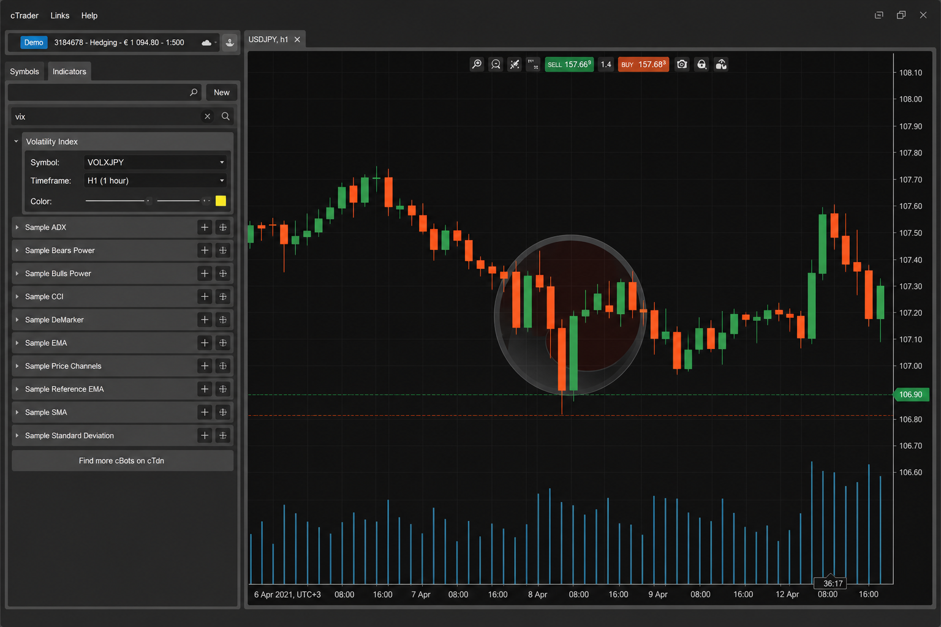Add Sample EMA with plus icon
This screenshot has height=627, width=941.
[205, 343]
